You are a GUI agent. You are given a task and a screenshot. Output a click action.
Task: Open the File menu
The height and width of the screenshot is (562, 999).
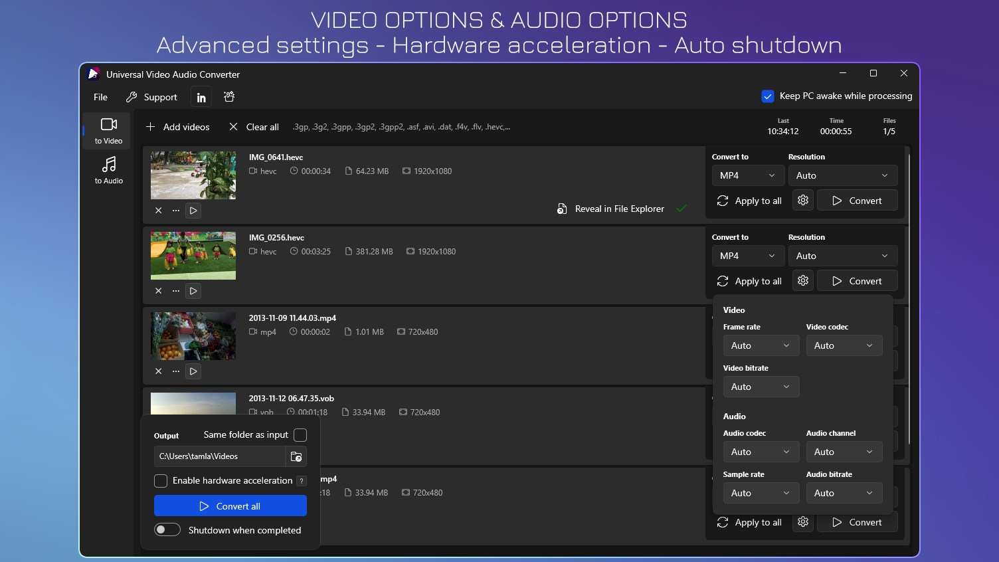(100, 97)
